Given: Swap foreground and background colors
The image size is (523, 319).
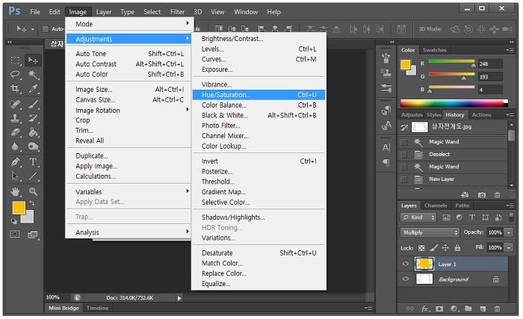Looking at the screenshot, I should tap(32, 203).
